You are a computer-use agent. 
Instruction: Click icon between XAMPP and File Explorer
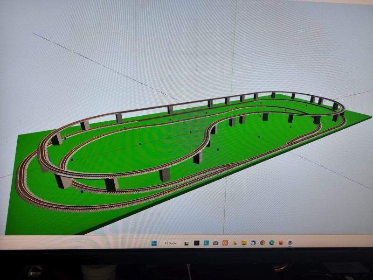click(x=234, y=243)
